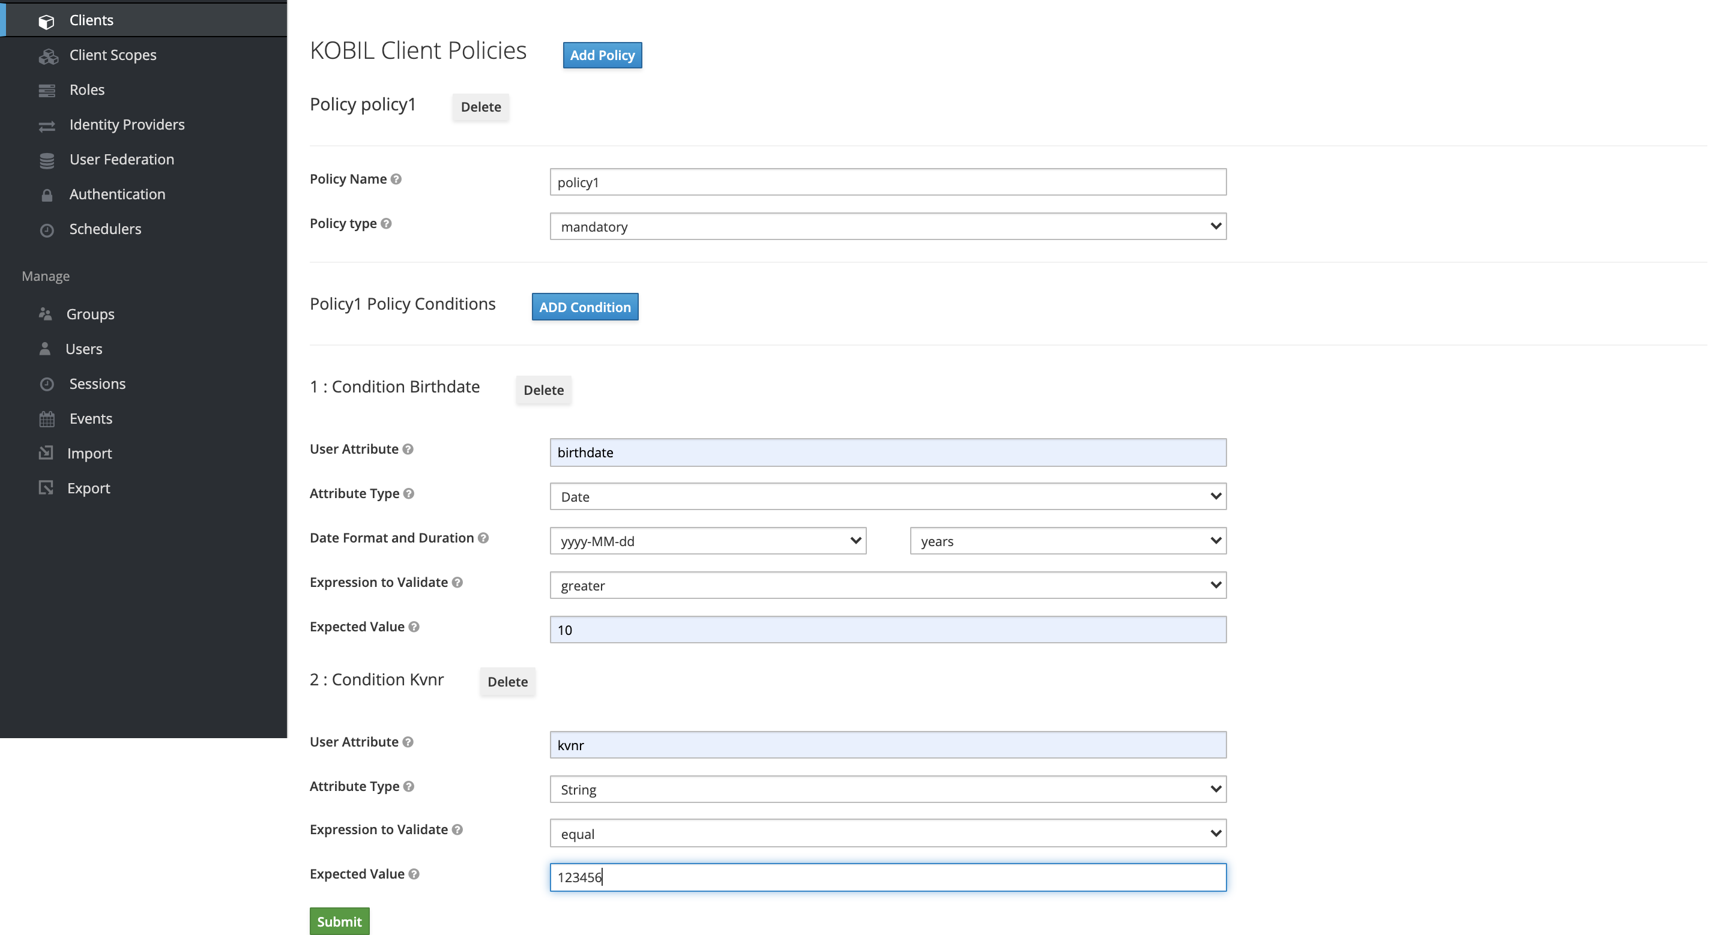1729x935 pixels.
Task: Click Submit button at bottom
Action: pos(340,921)
